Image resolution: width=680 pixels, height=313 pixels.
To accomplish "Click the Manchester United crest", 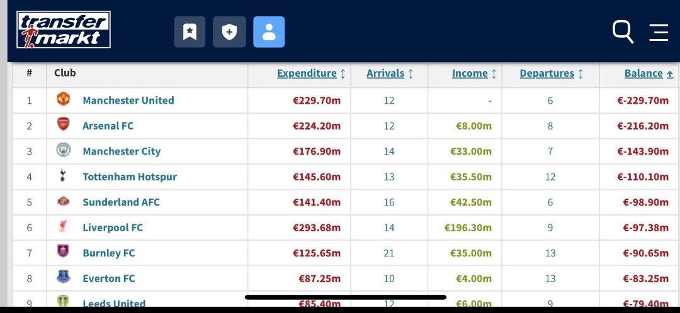I will tap(64, 99).
